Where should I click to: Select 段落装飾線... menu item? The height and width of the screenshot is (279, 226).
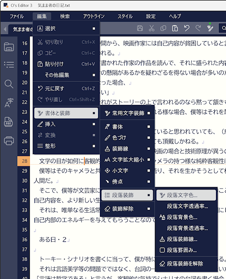186,239
